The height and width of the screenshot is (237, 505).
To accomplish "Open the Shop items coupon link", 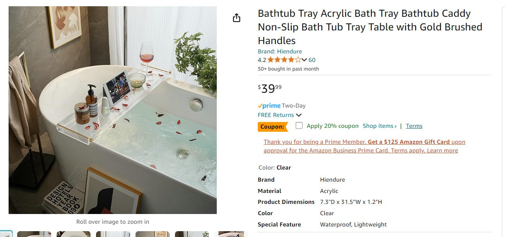I will 379,126.
